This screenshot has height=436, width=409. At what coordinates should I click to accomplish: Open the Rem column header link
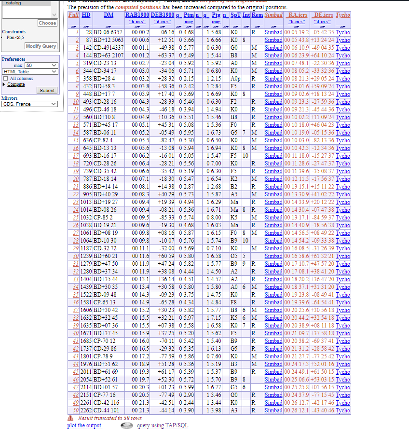[257, 15]
